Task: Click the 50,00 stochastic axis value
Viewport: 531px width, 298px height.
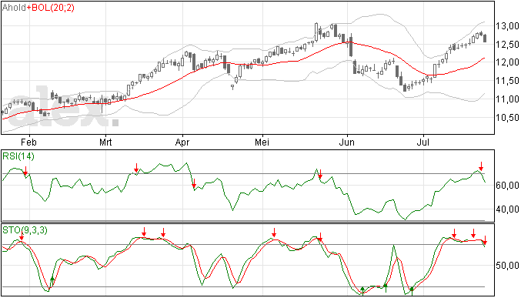Action: tap(507, 266)
